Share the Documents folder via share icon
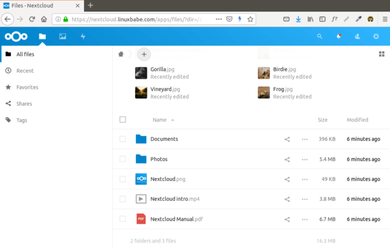The image size is (390, 248). (x=287, y=139)
